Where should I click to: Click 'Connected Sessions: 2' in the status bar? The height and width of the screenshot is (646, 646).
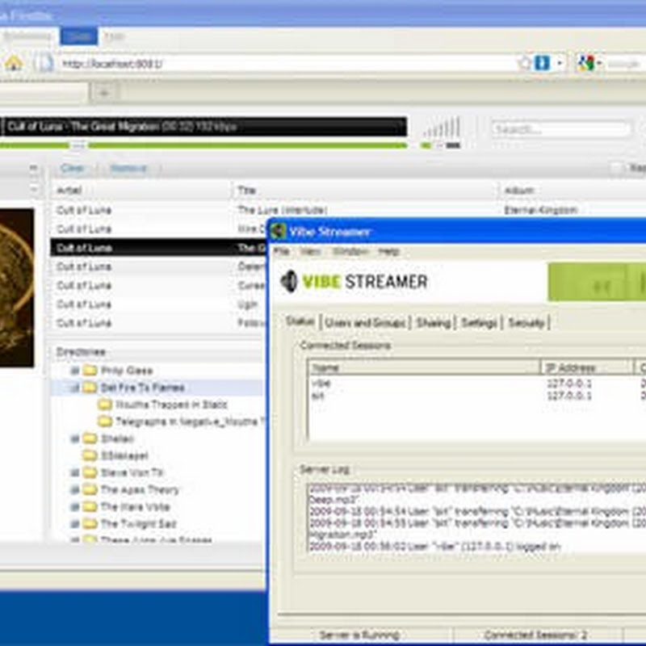(535, 635)
